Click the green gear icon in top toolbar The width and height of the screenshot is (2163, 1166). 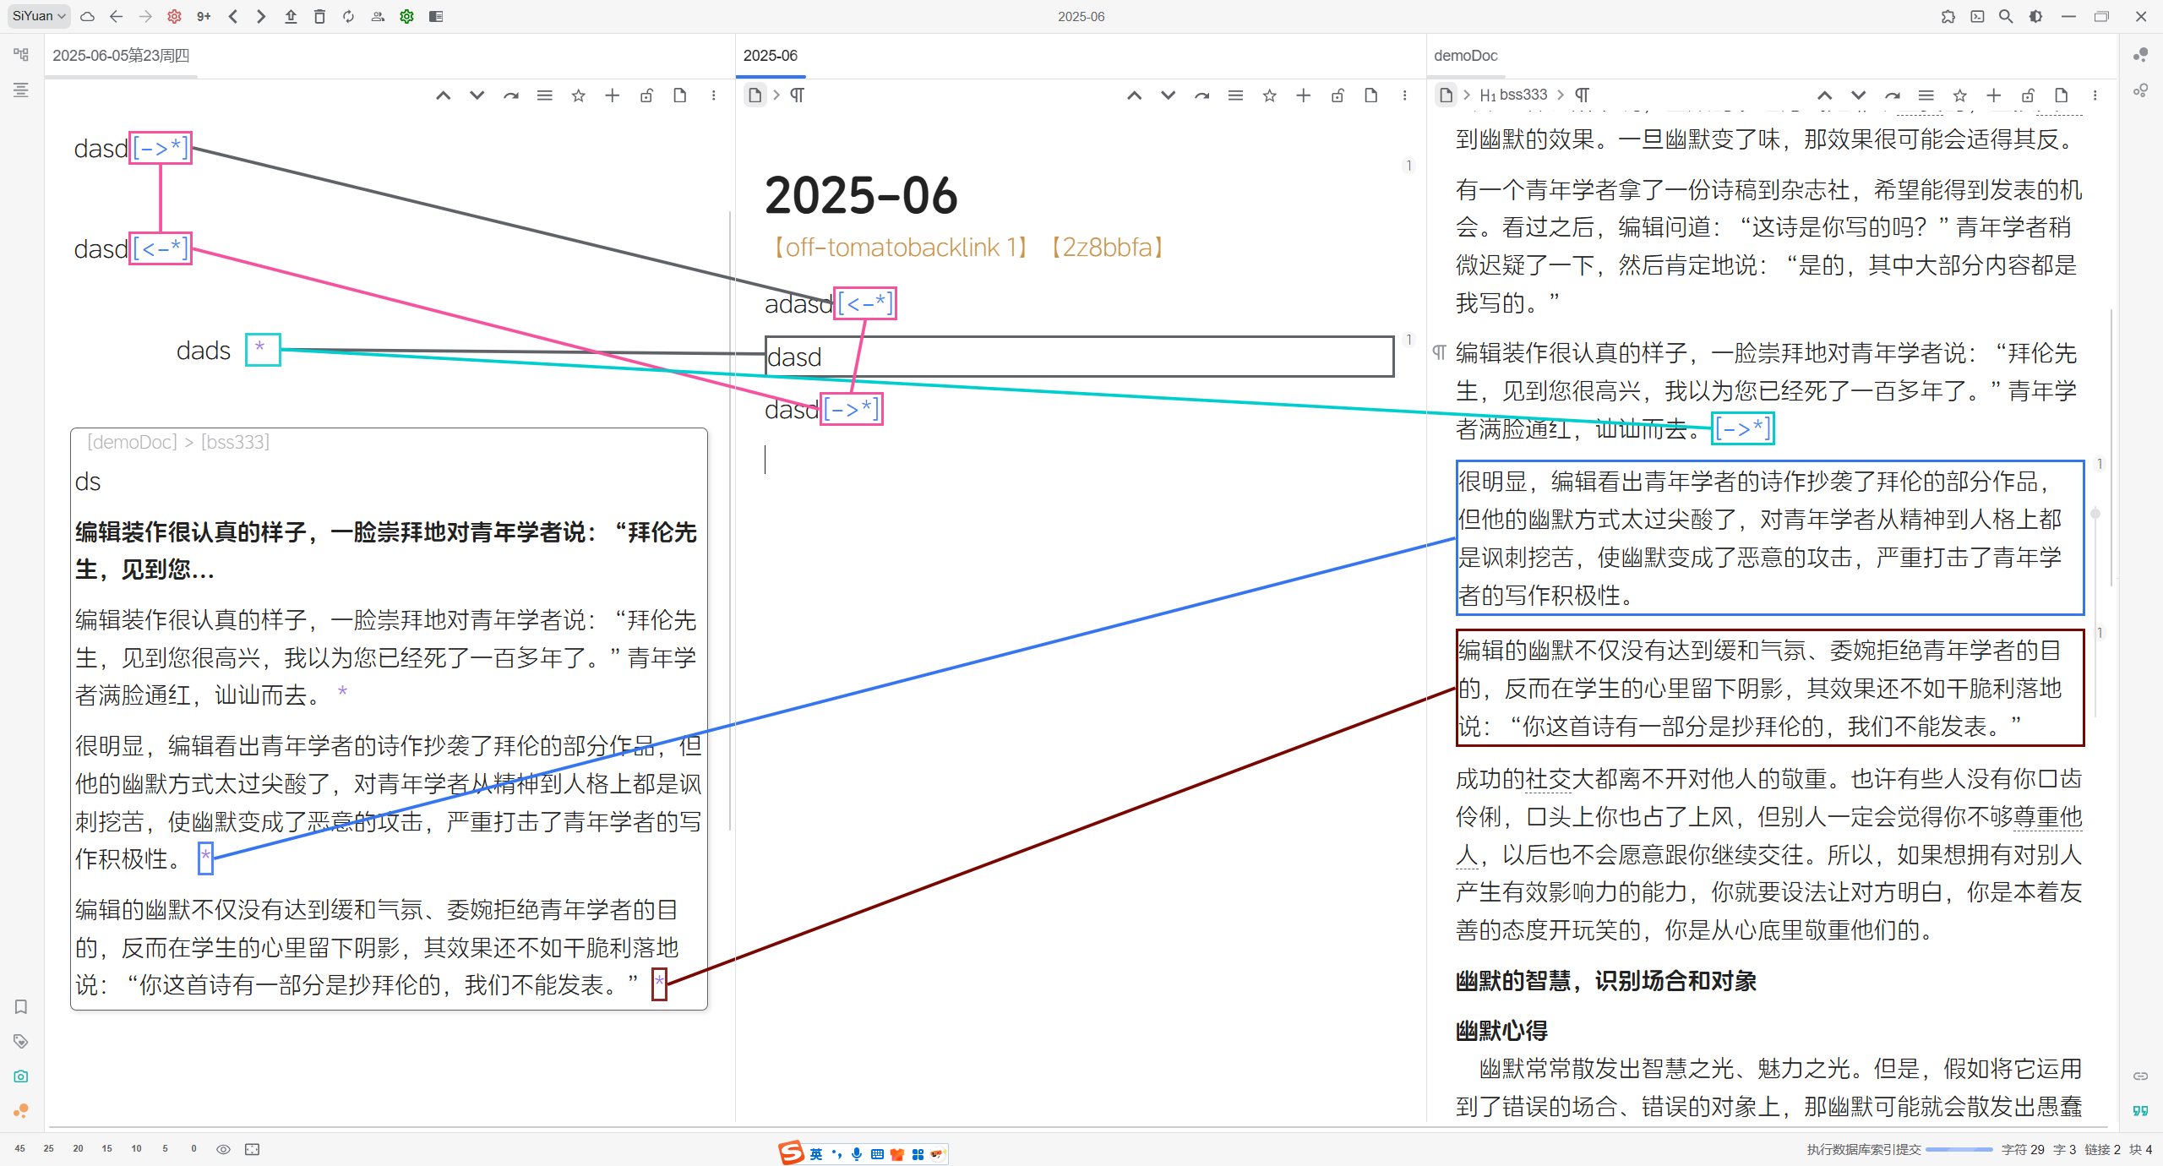(406, 16)
